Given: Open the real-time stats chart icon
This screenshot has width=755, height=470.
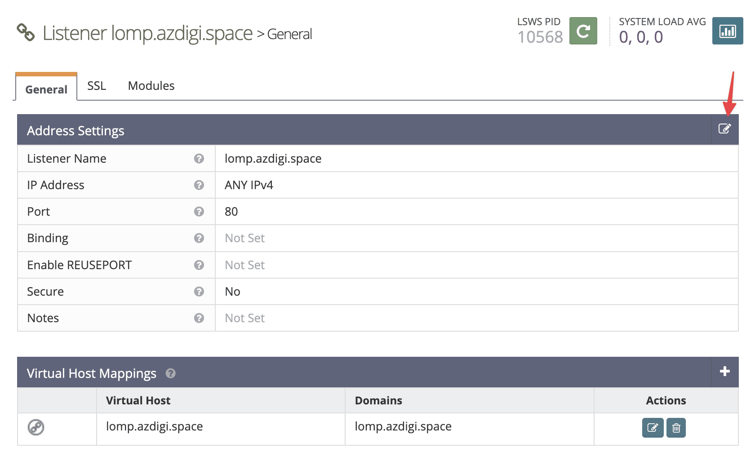Looking at the screenshot, I should (x=727, y=31).
